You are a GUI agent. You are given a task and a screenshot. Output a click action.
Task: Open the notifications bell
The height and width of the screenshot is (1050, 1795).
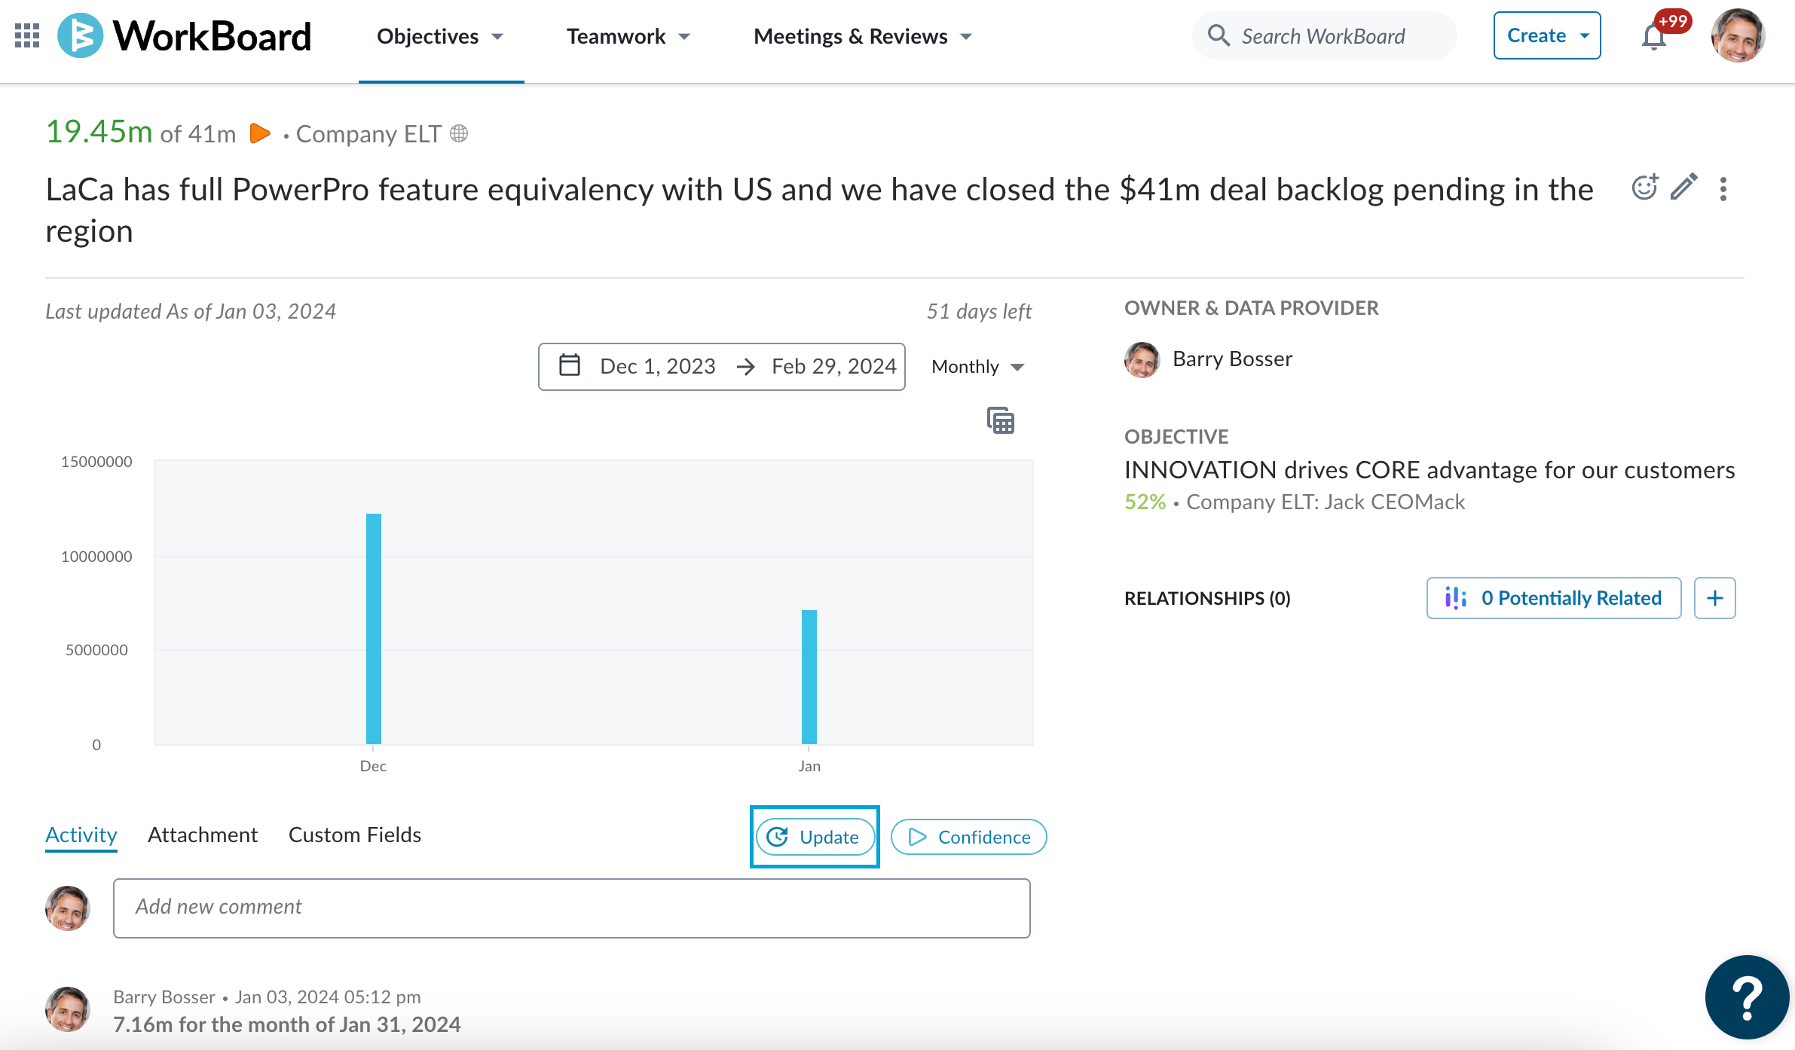(x=1653, y=36)
